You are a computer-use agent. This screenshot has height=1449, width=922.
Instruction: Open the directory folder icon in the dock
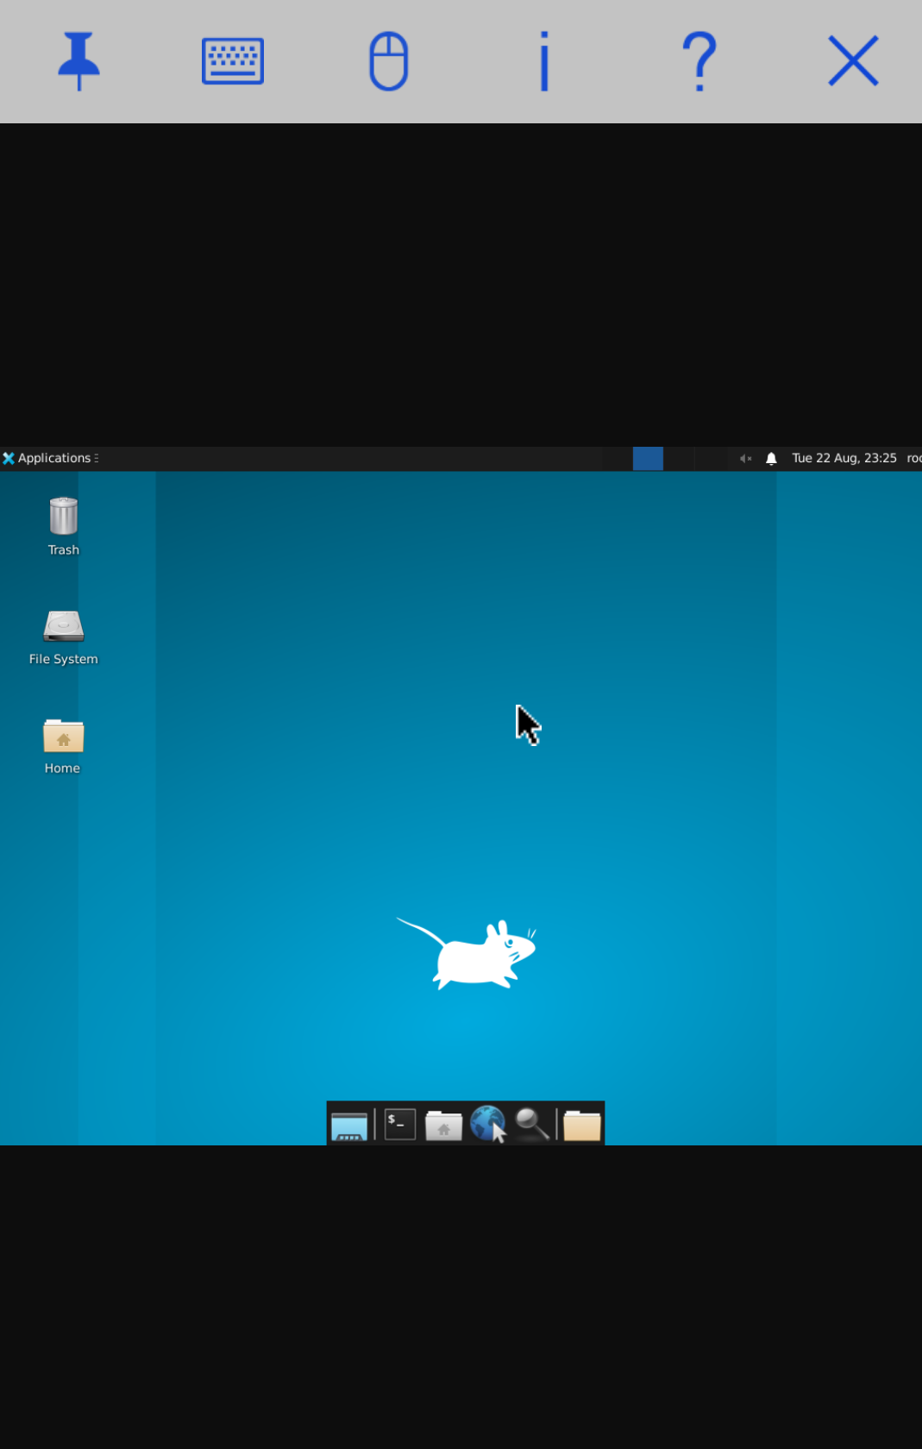tap(582, 1125)
